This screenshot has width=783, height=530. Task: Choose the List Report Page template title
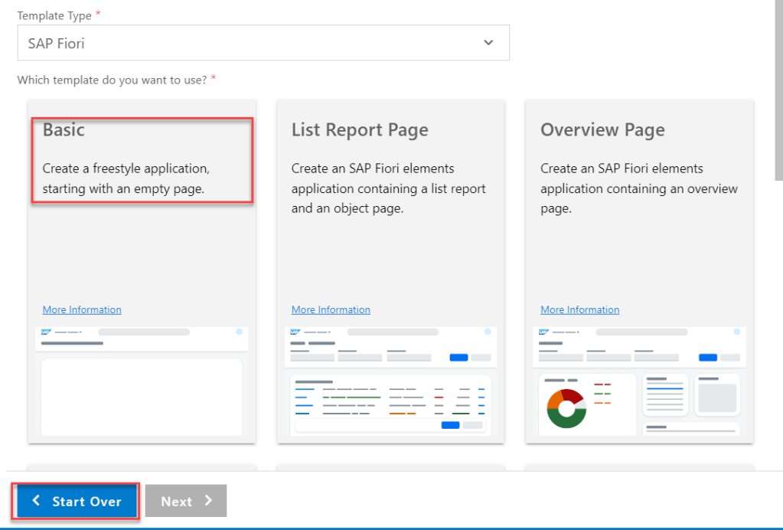[x=359, y=130]
